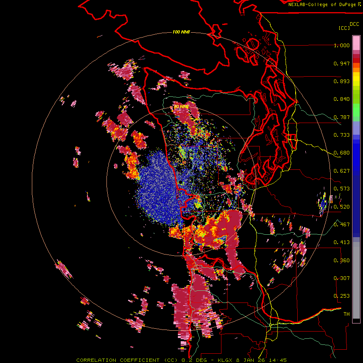Click the light pink top segment of color bar
Image resolution: width=363 pixels, height=363 pixels.
pyautogui.click(x=356, y=43)
